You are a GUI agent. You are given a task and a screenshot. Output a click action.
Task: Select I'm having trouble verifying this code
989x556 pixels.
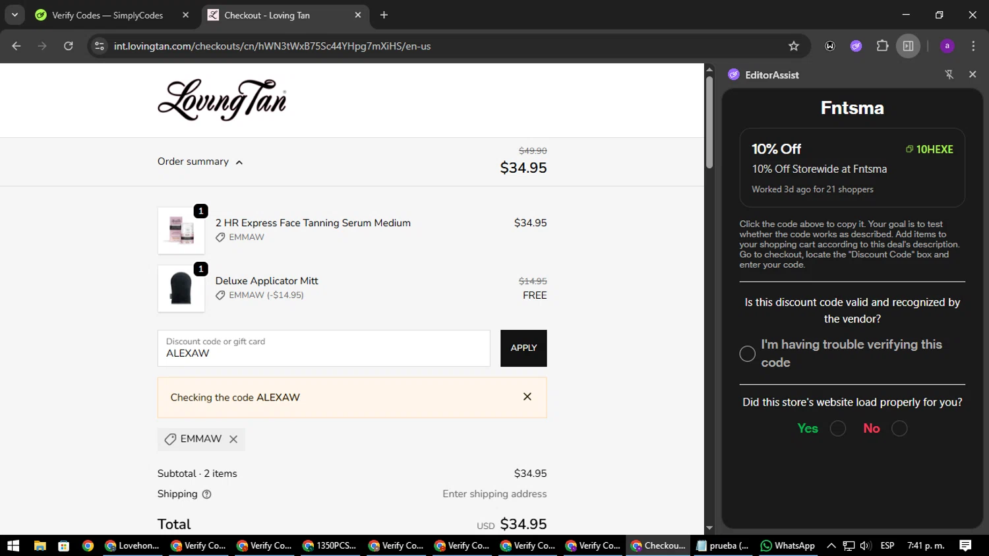747,354
